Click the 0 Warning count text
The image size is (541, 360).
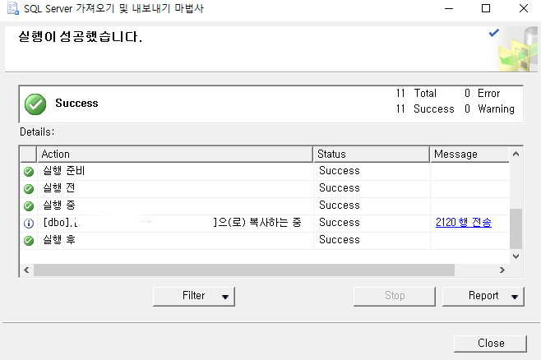tap(489, 109)
